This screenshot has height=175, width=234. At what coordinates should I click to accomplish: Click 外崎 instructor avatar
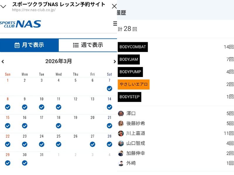(x=121, y=163)
